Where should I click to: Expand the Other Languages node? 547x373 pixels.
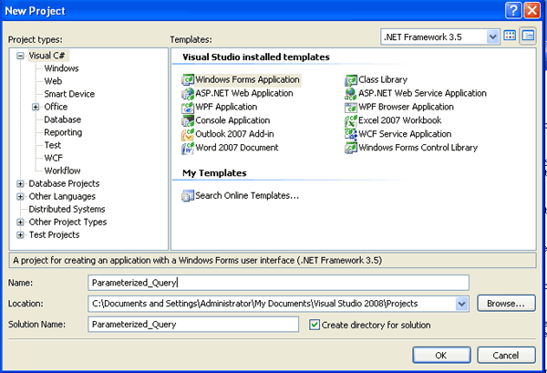click(x=20, y=197)
